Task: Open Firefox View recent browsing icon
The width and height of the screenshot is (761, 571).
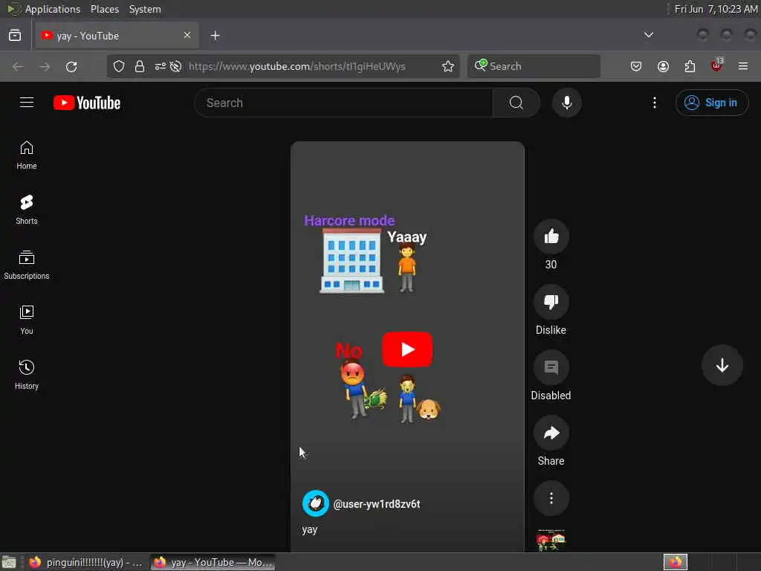Action: point(15,36)
